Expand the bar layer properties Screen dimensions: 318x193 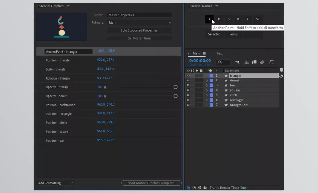[x=207, y=85]
